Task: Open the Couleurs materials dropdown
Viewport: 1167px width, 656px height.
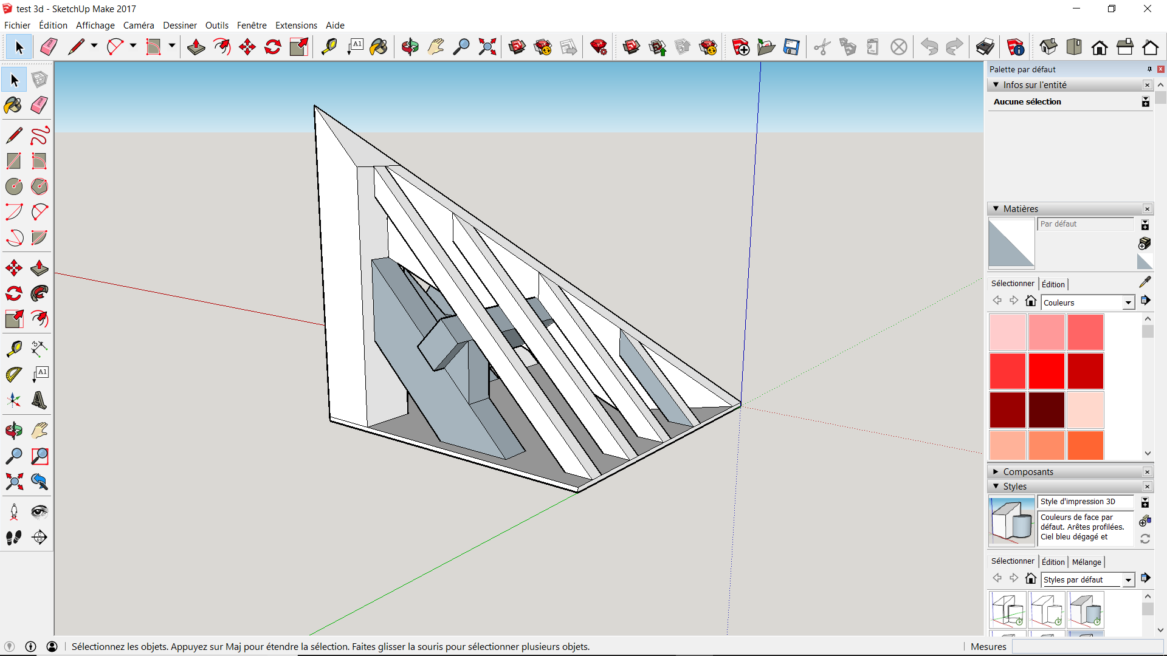Action: click(1128, 302)
